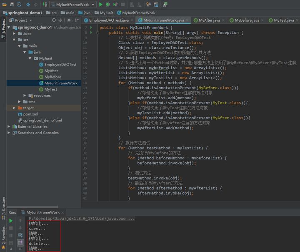
Task: Click the MyJunitFrameWork breadcrumb
Action: point(136,13)
